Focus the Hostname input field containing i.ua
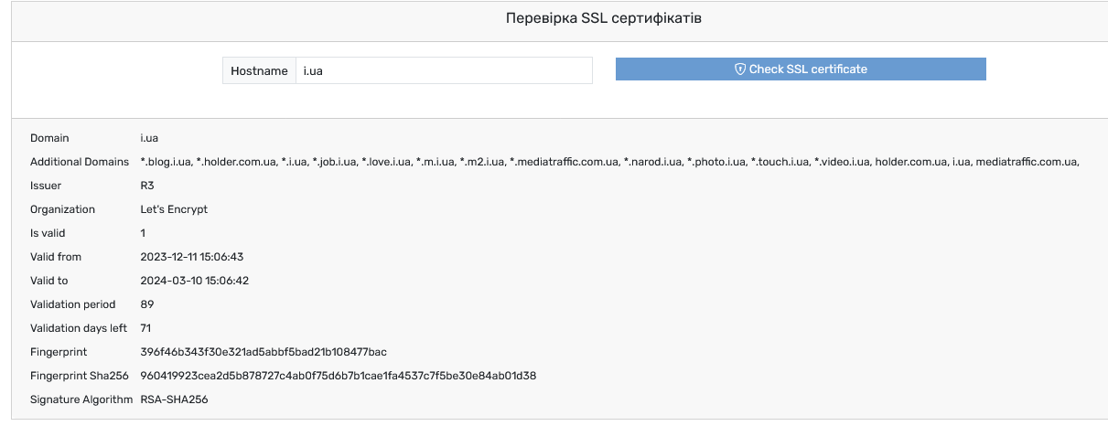 click(444, 70)
